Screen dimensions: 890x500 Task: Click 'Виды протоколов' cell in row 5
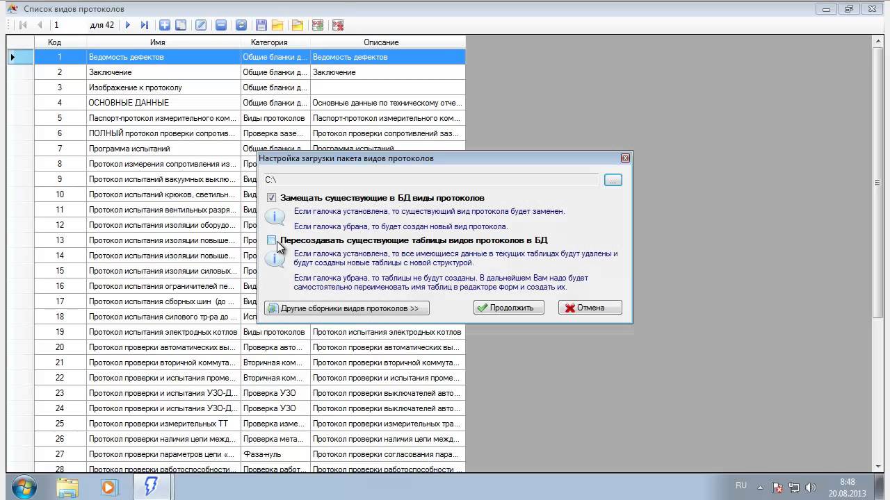pos(275,118)
